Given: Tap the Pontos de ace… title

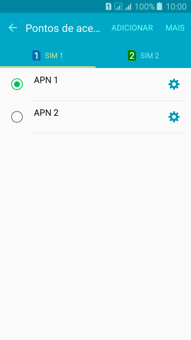Looking at the screenshot, I should click(x=63, y=28).
